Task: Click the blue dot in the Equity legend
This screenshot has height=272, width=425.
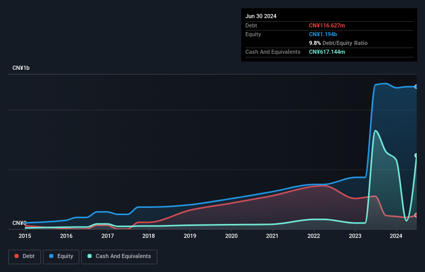Action: 51,256
